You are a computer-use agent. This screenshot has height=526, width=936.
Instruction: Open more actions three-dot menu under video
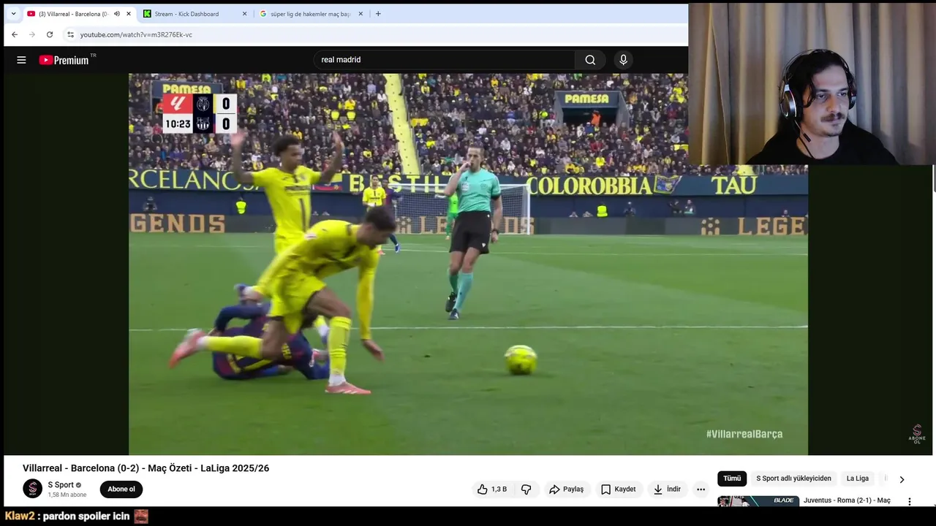tap(701, 489)
